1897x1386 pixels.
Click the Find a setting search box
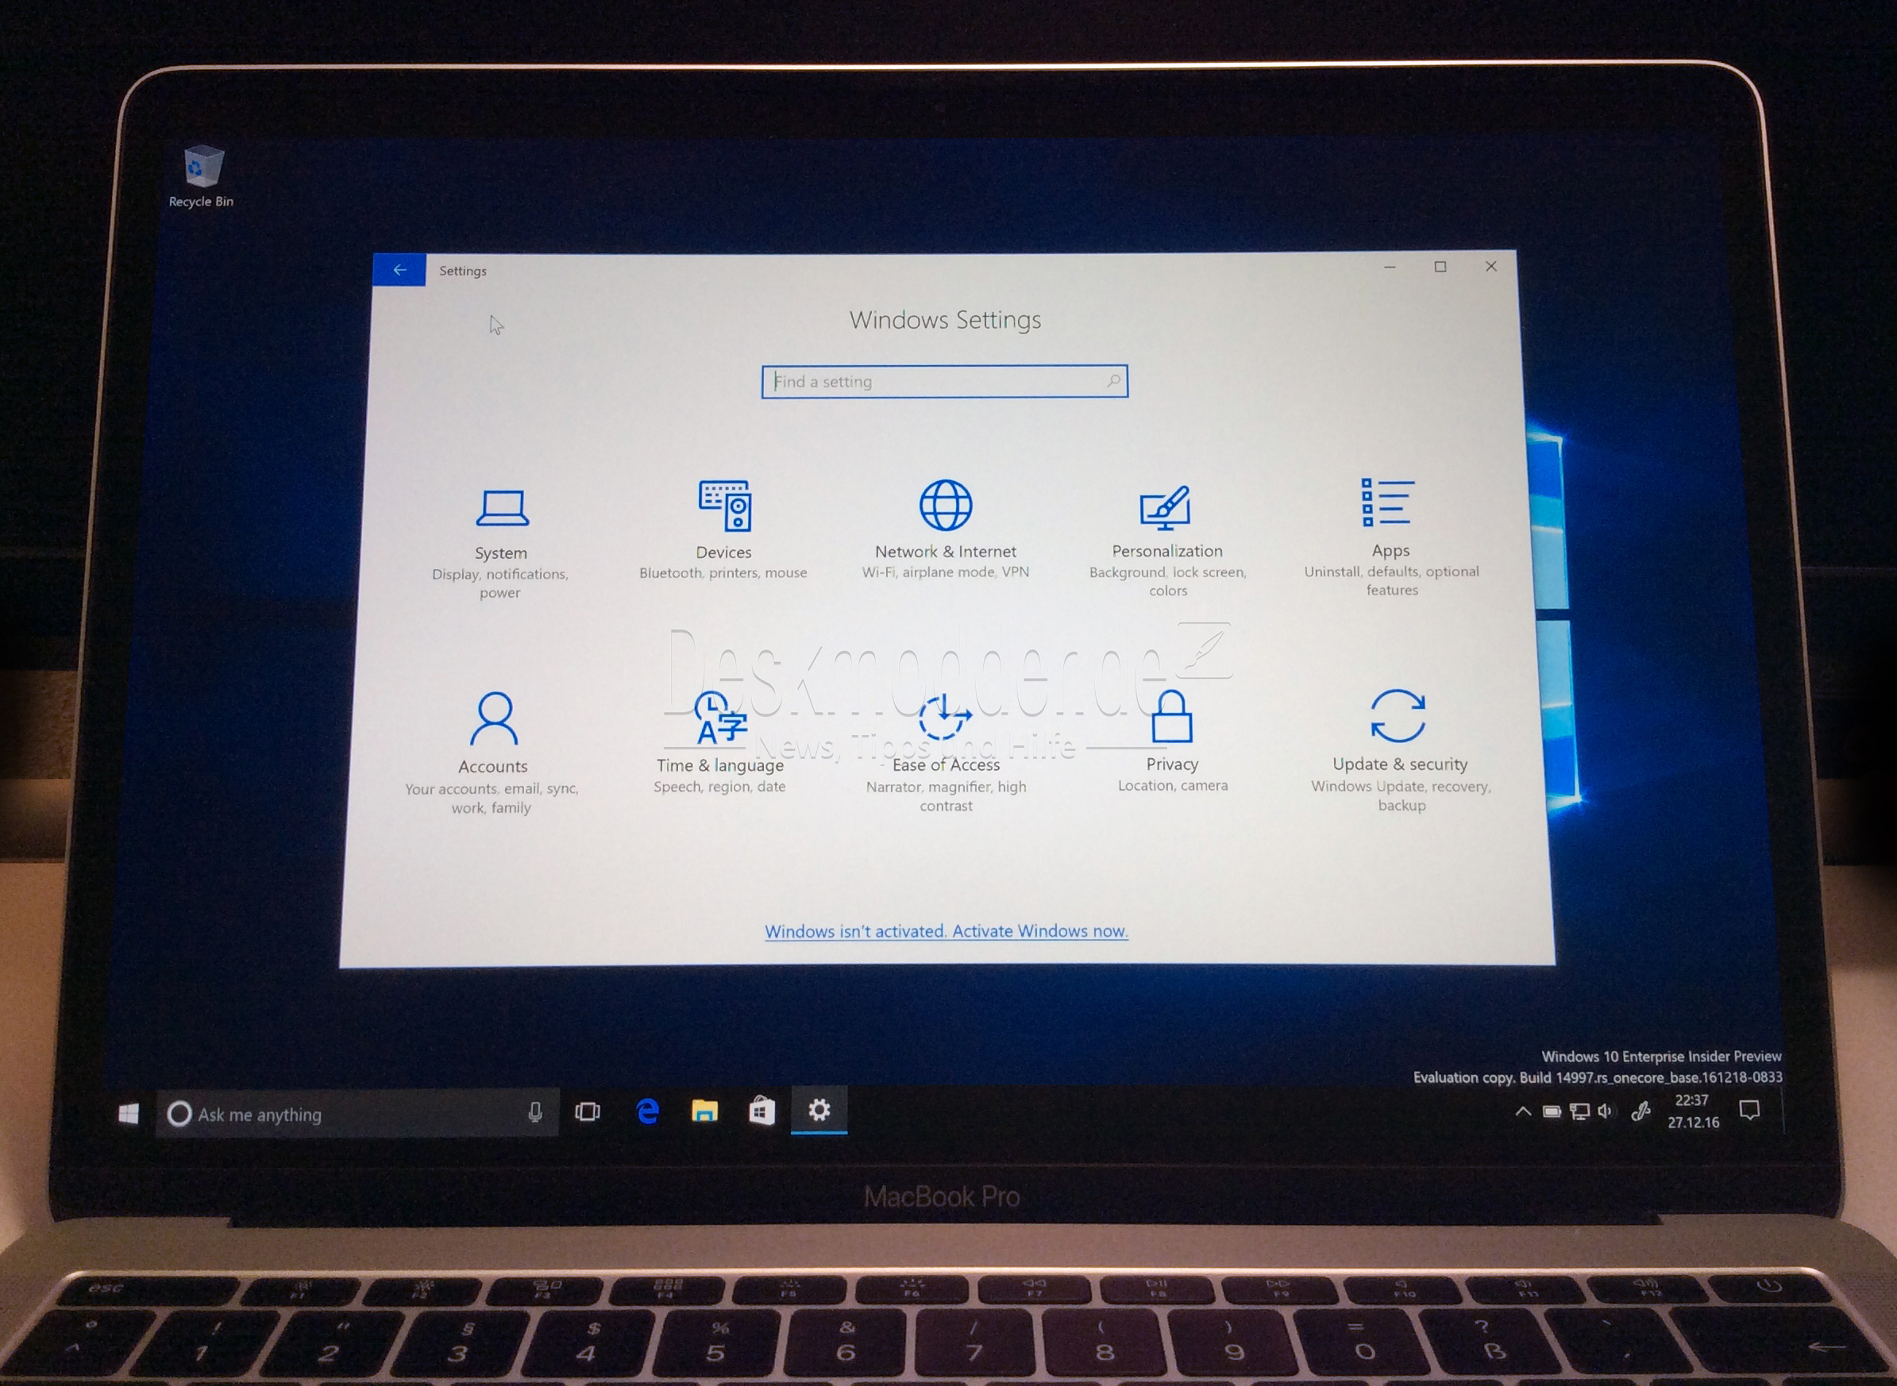point(945,382)
